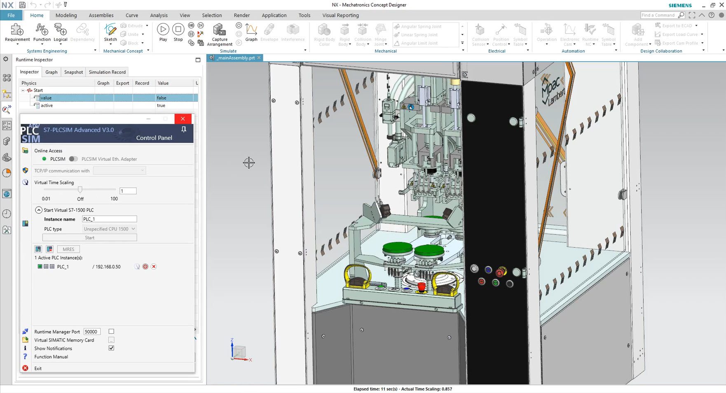Click Exit in PLCSIM panel

(38, 368)
